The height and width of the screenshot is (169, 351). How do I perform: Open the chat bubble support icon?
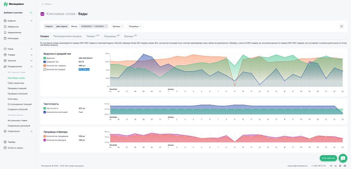click(343, 158)
